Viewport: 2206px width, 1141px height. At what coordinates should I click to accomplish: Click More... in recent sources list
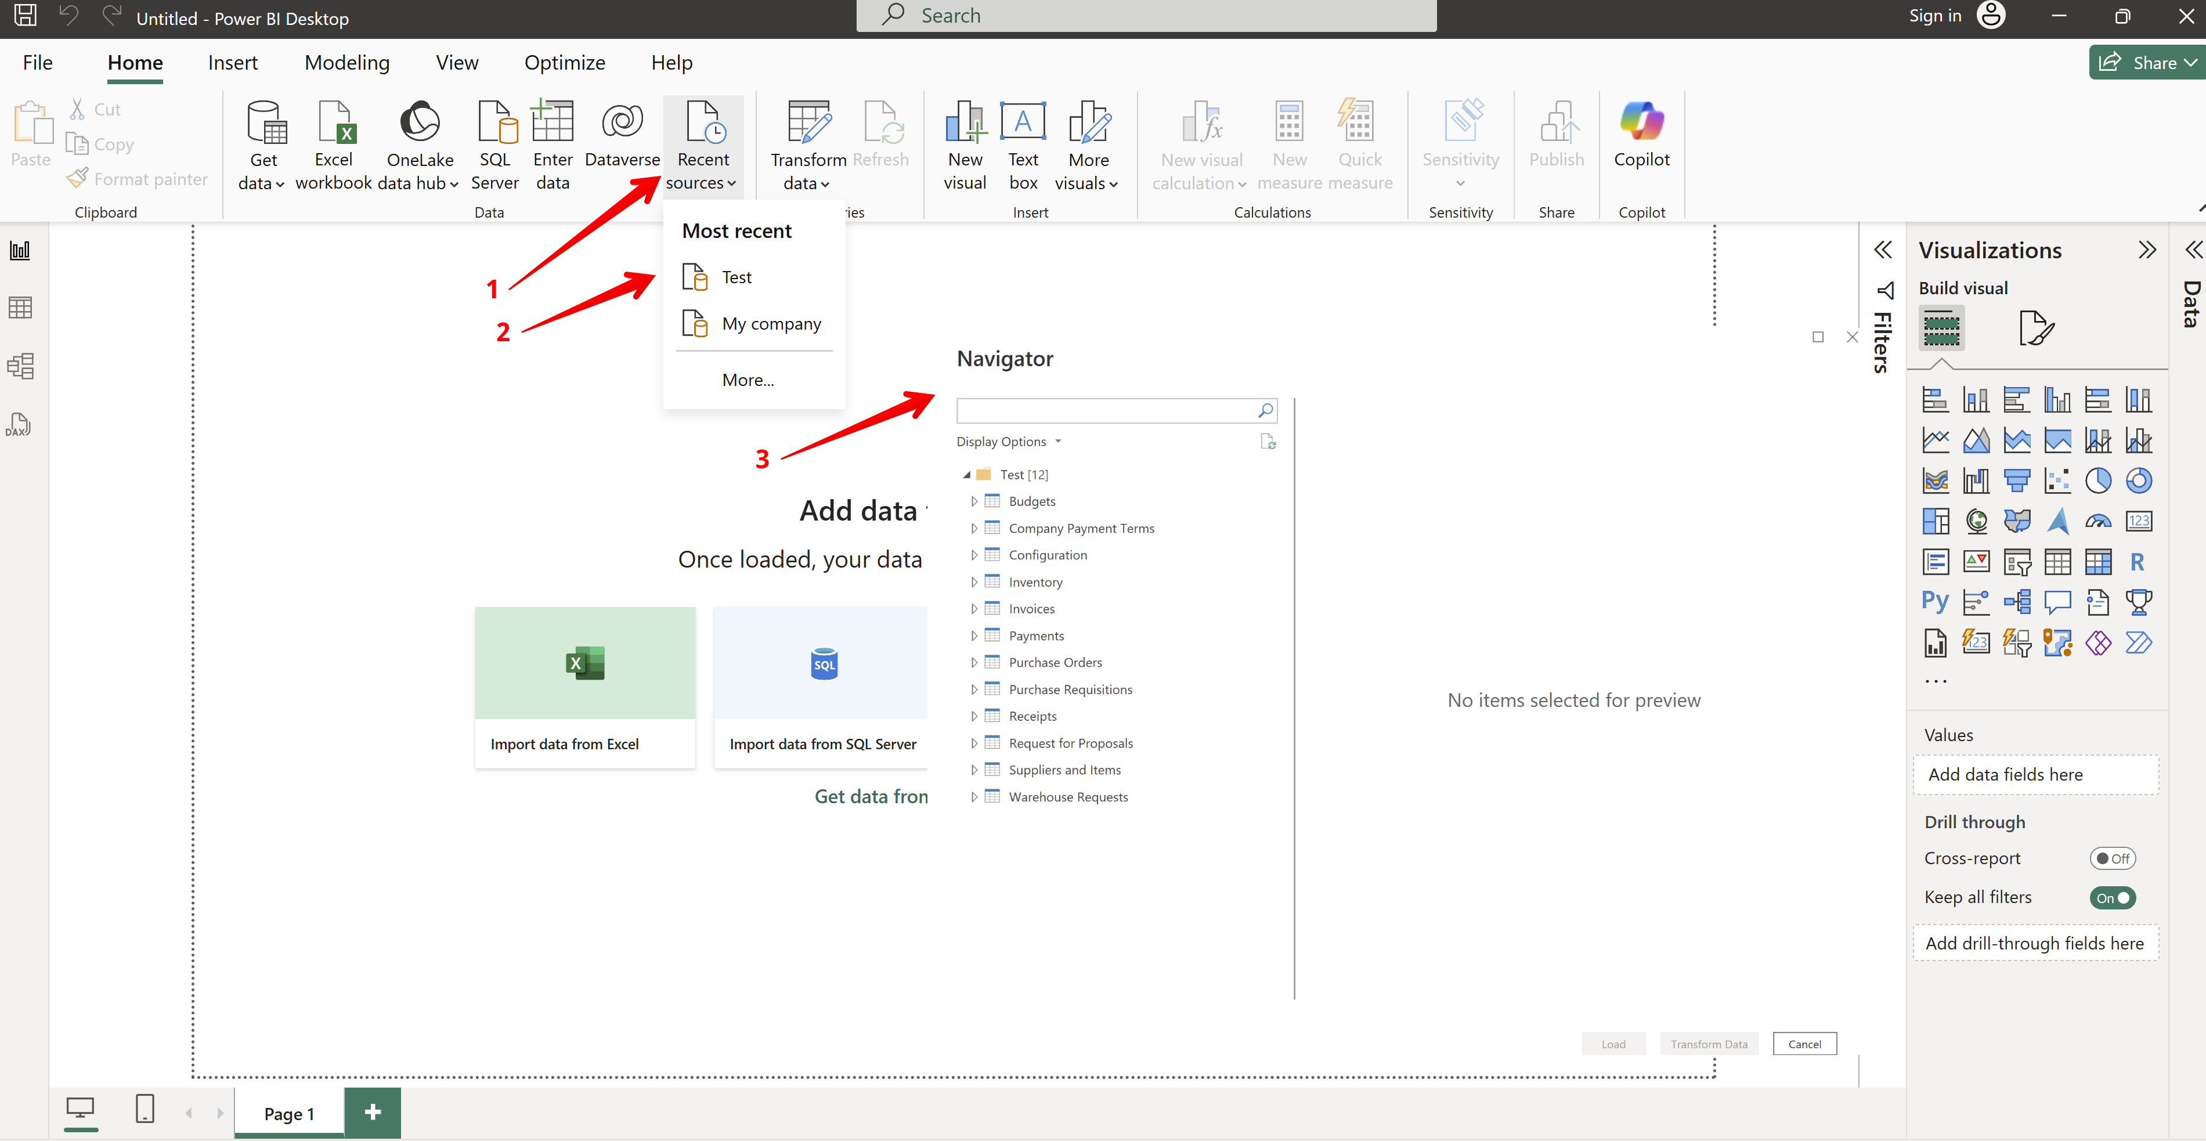pyautogui.click(x=748, y=380)
